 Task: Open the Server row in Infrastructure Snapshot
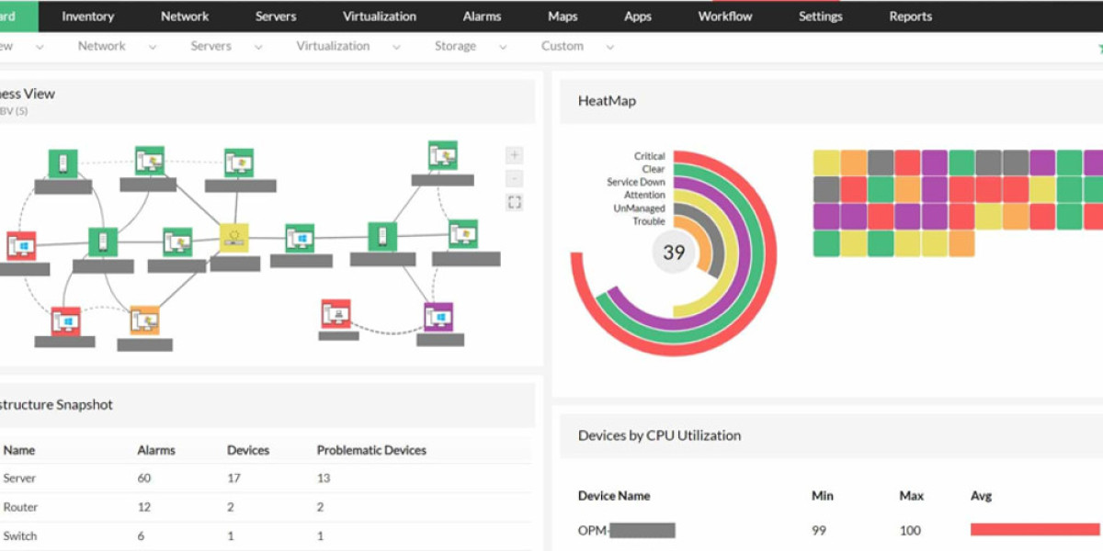coord(20,478)
